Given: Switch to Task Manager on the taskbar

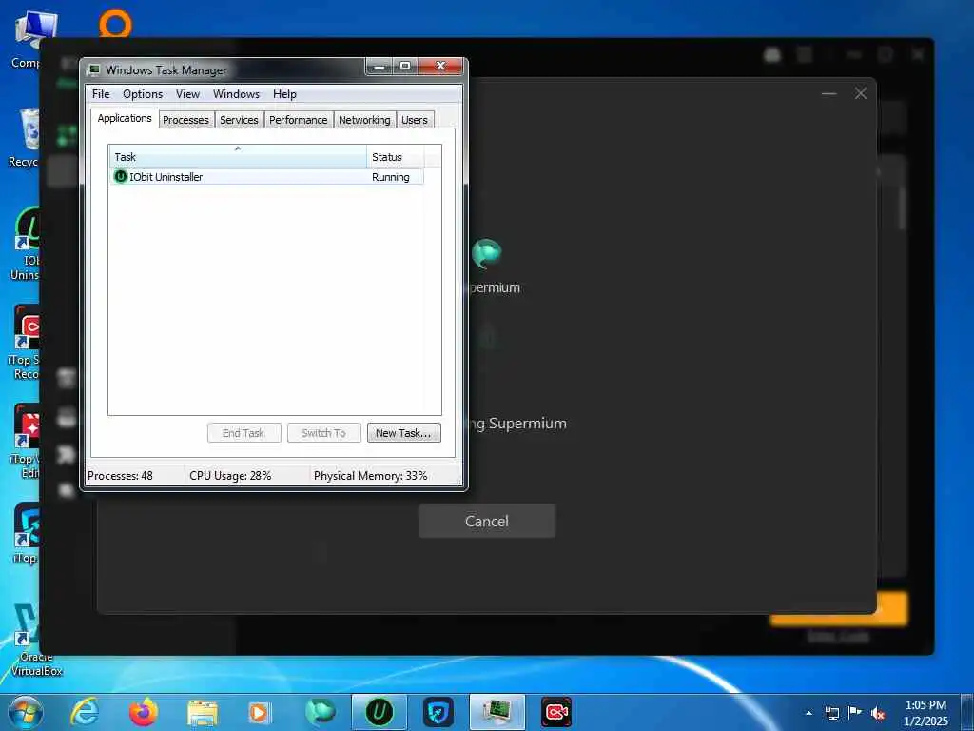Looking at the screenshot, I should [x=497, y=712].
